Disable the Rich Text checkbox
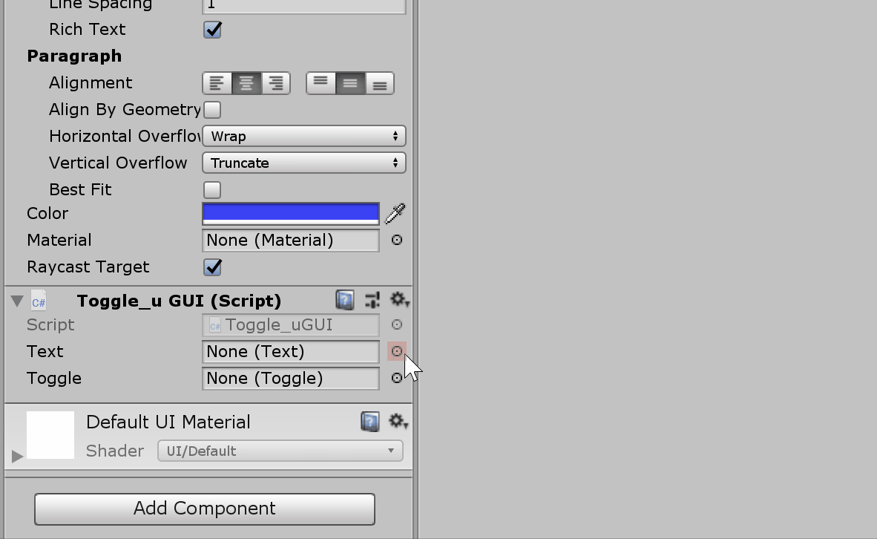Viewport: 877px width, 539px height. pos(212,29)
